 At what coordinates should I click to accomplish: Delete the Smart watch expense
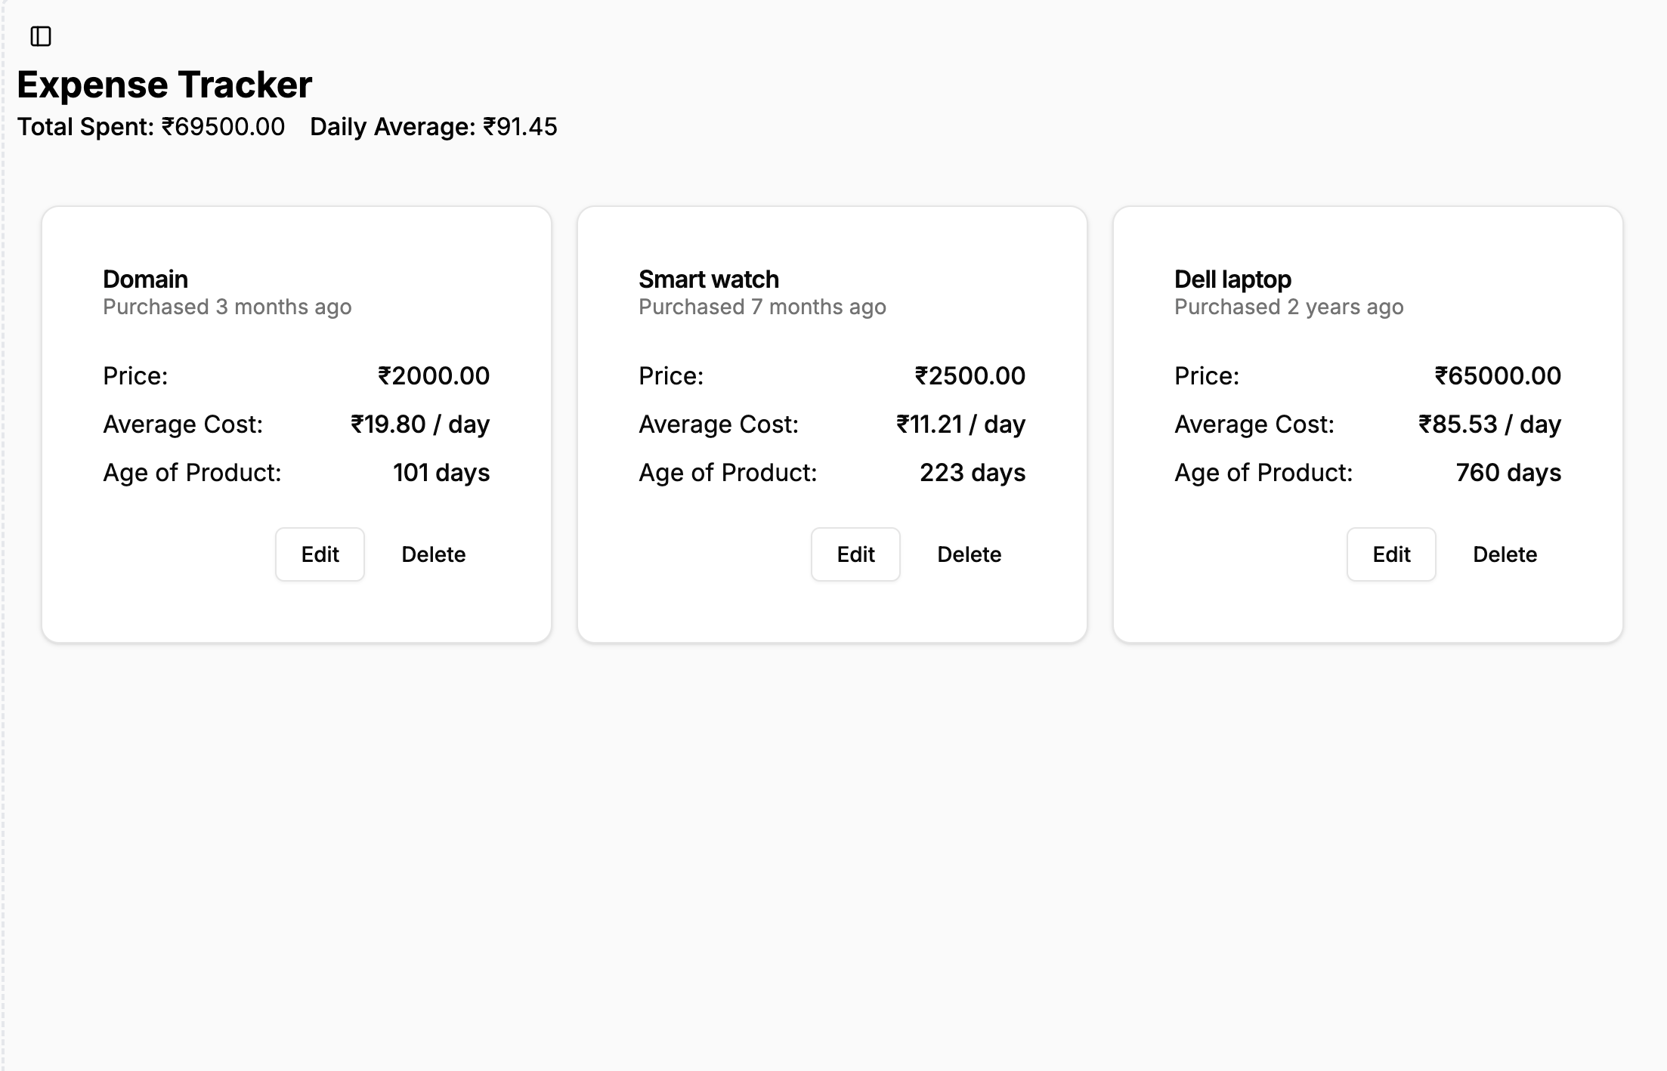969,554
